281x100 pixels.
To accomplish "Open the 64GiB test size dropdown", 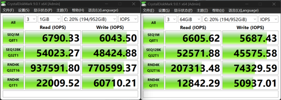I will [x=190, y=19].
